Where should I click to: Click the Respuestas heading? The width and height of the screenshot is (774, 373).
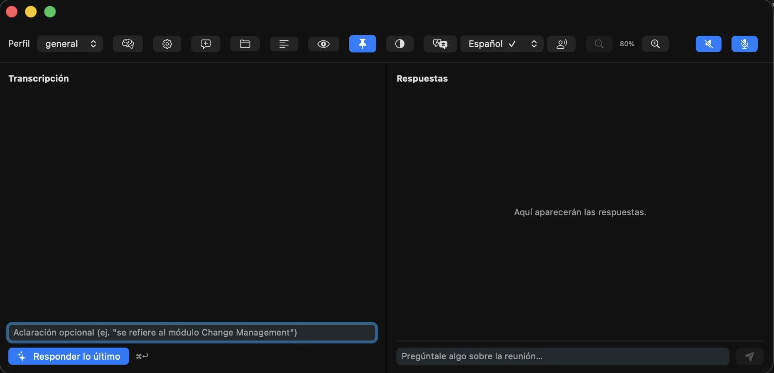click(422, 79)
